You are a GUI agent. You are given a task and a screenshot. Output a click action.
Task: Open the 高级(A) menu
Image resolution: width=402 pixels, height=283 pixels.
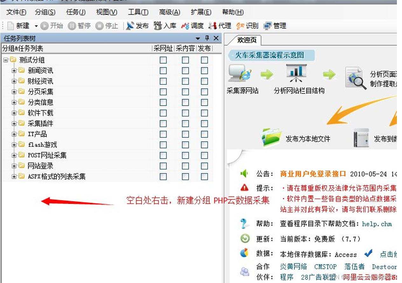click(170, 12)
